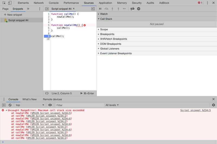Image resolution: width=217 pixels, height=144 pixels.
Task: Open the All levels log dropdown
Action: pos(112,105)
